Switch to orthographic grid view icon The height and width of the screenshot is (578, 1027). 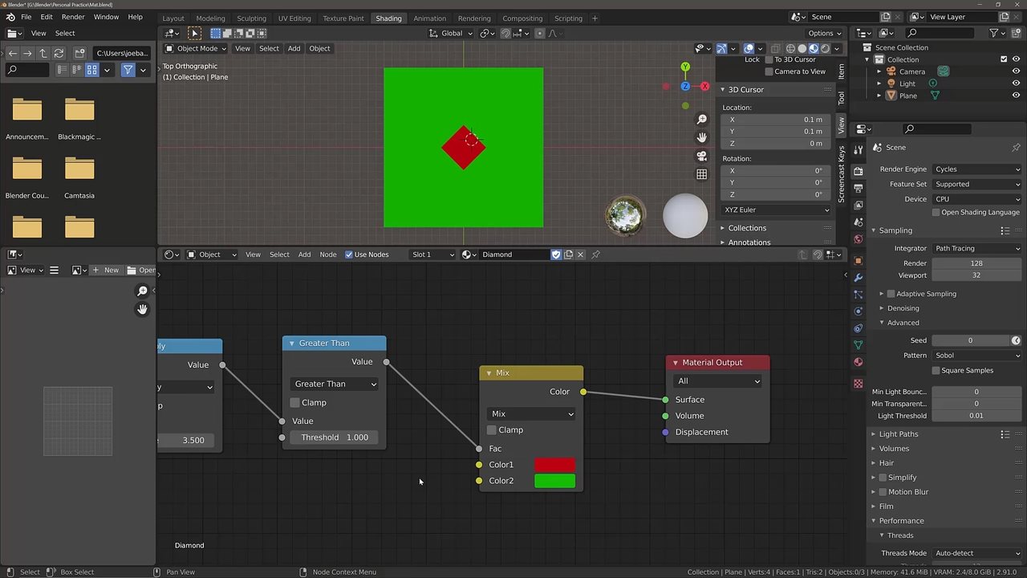coord(702,174)
